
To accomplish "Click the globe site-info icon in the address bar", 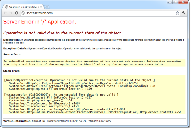I will pyautogui.click(x=23, y=13).
